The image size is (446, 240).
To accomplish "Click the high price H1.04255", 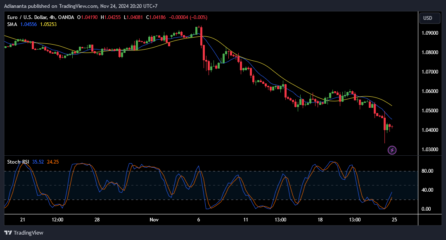I will coord(111,17).
